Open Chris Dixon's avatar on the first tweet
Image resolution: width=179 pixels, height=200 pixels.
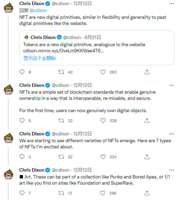point(9,8)
